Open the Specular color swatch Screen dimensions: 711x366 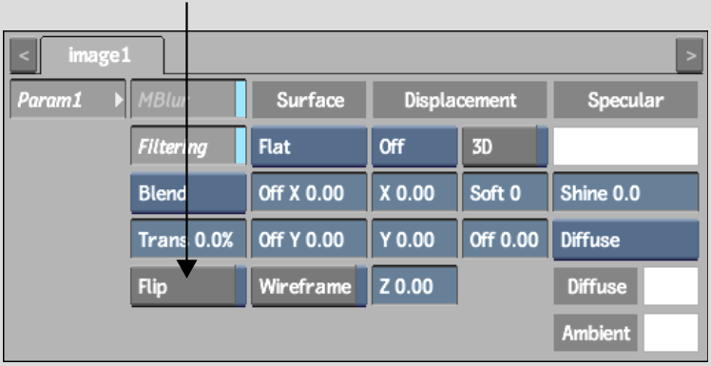625,146
